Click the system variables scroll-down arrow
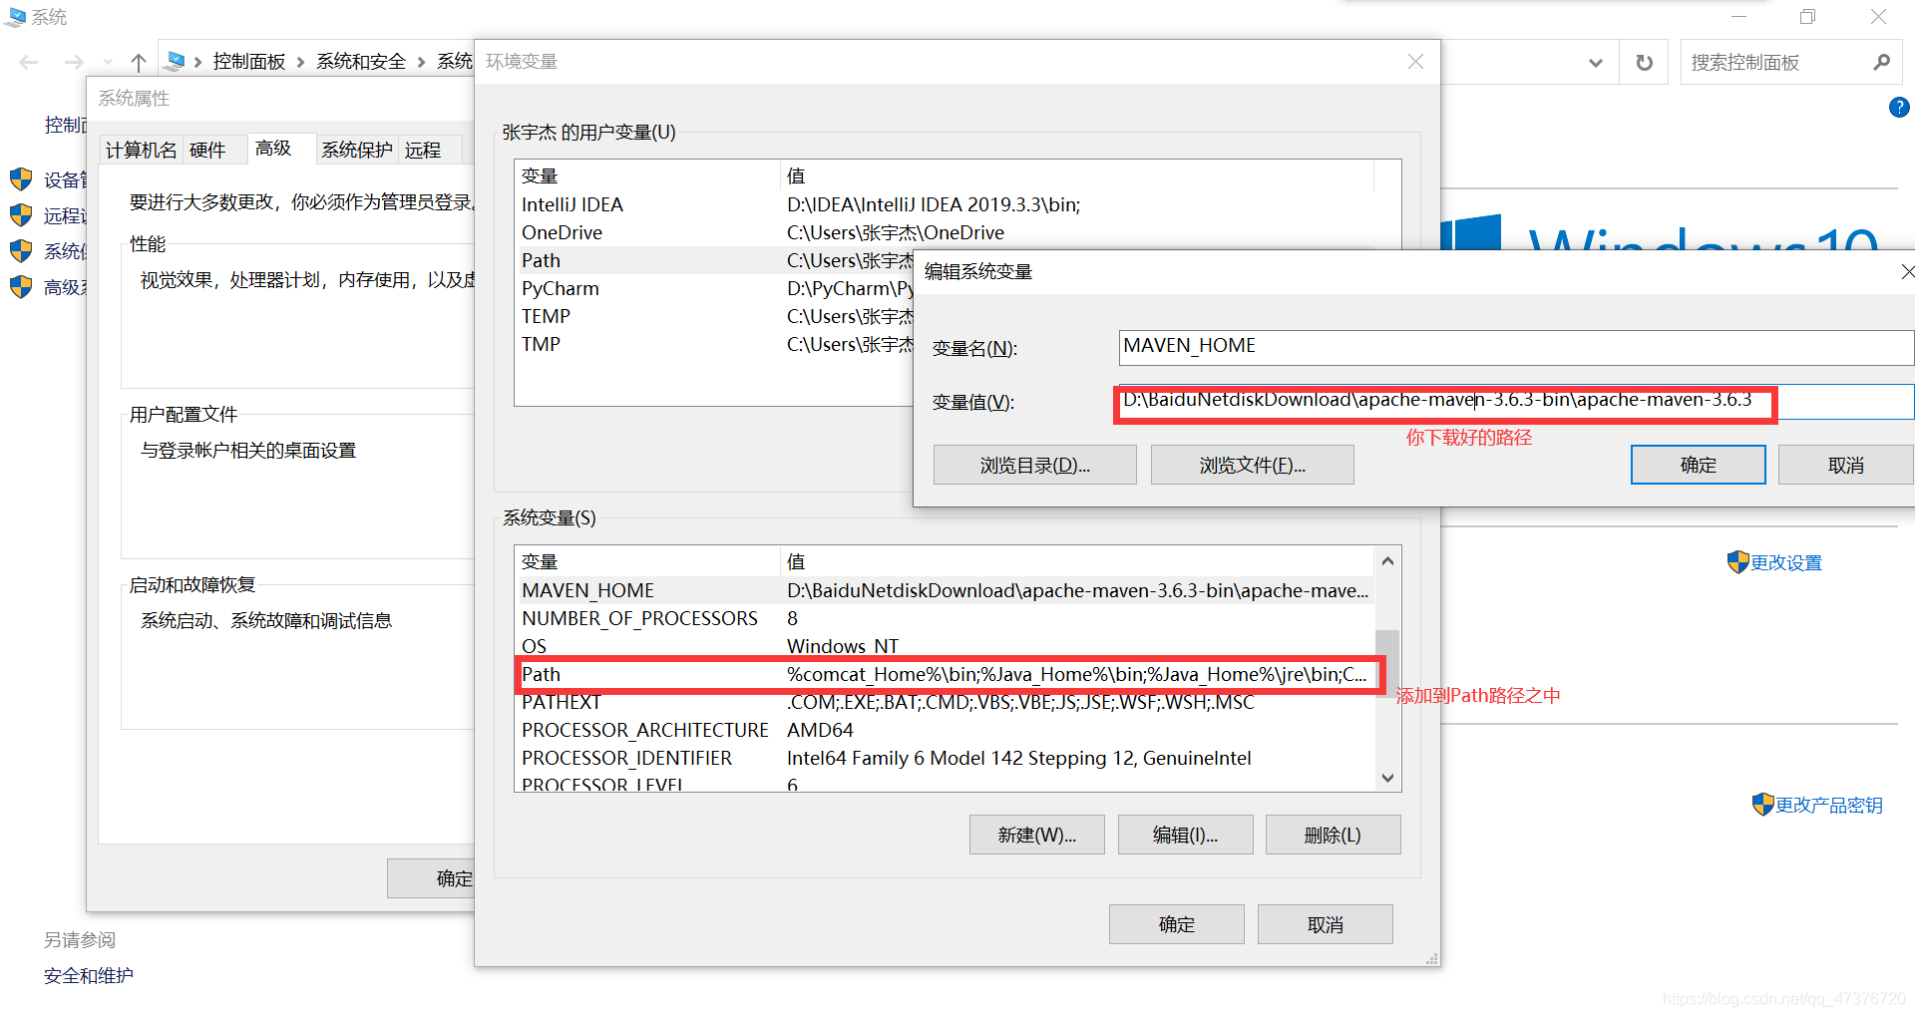This screenshot has width=1915, height=1017. coord(1387,778)
